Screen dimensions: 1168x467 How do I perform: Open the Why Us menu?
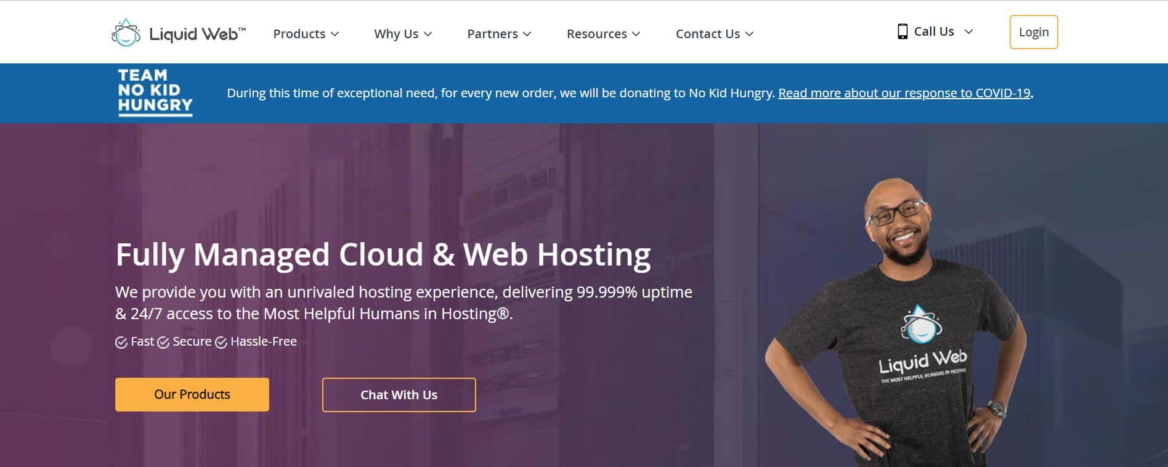[x=403, y=34]
